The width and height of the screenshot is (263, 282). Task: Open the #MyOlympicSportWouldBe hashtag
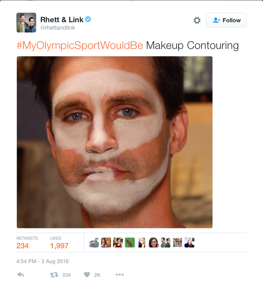coord(80,45)
